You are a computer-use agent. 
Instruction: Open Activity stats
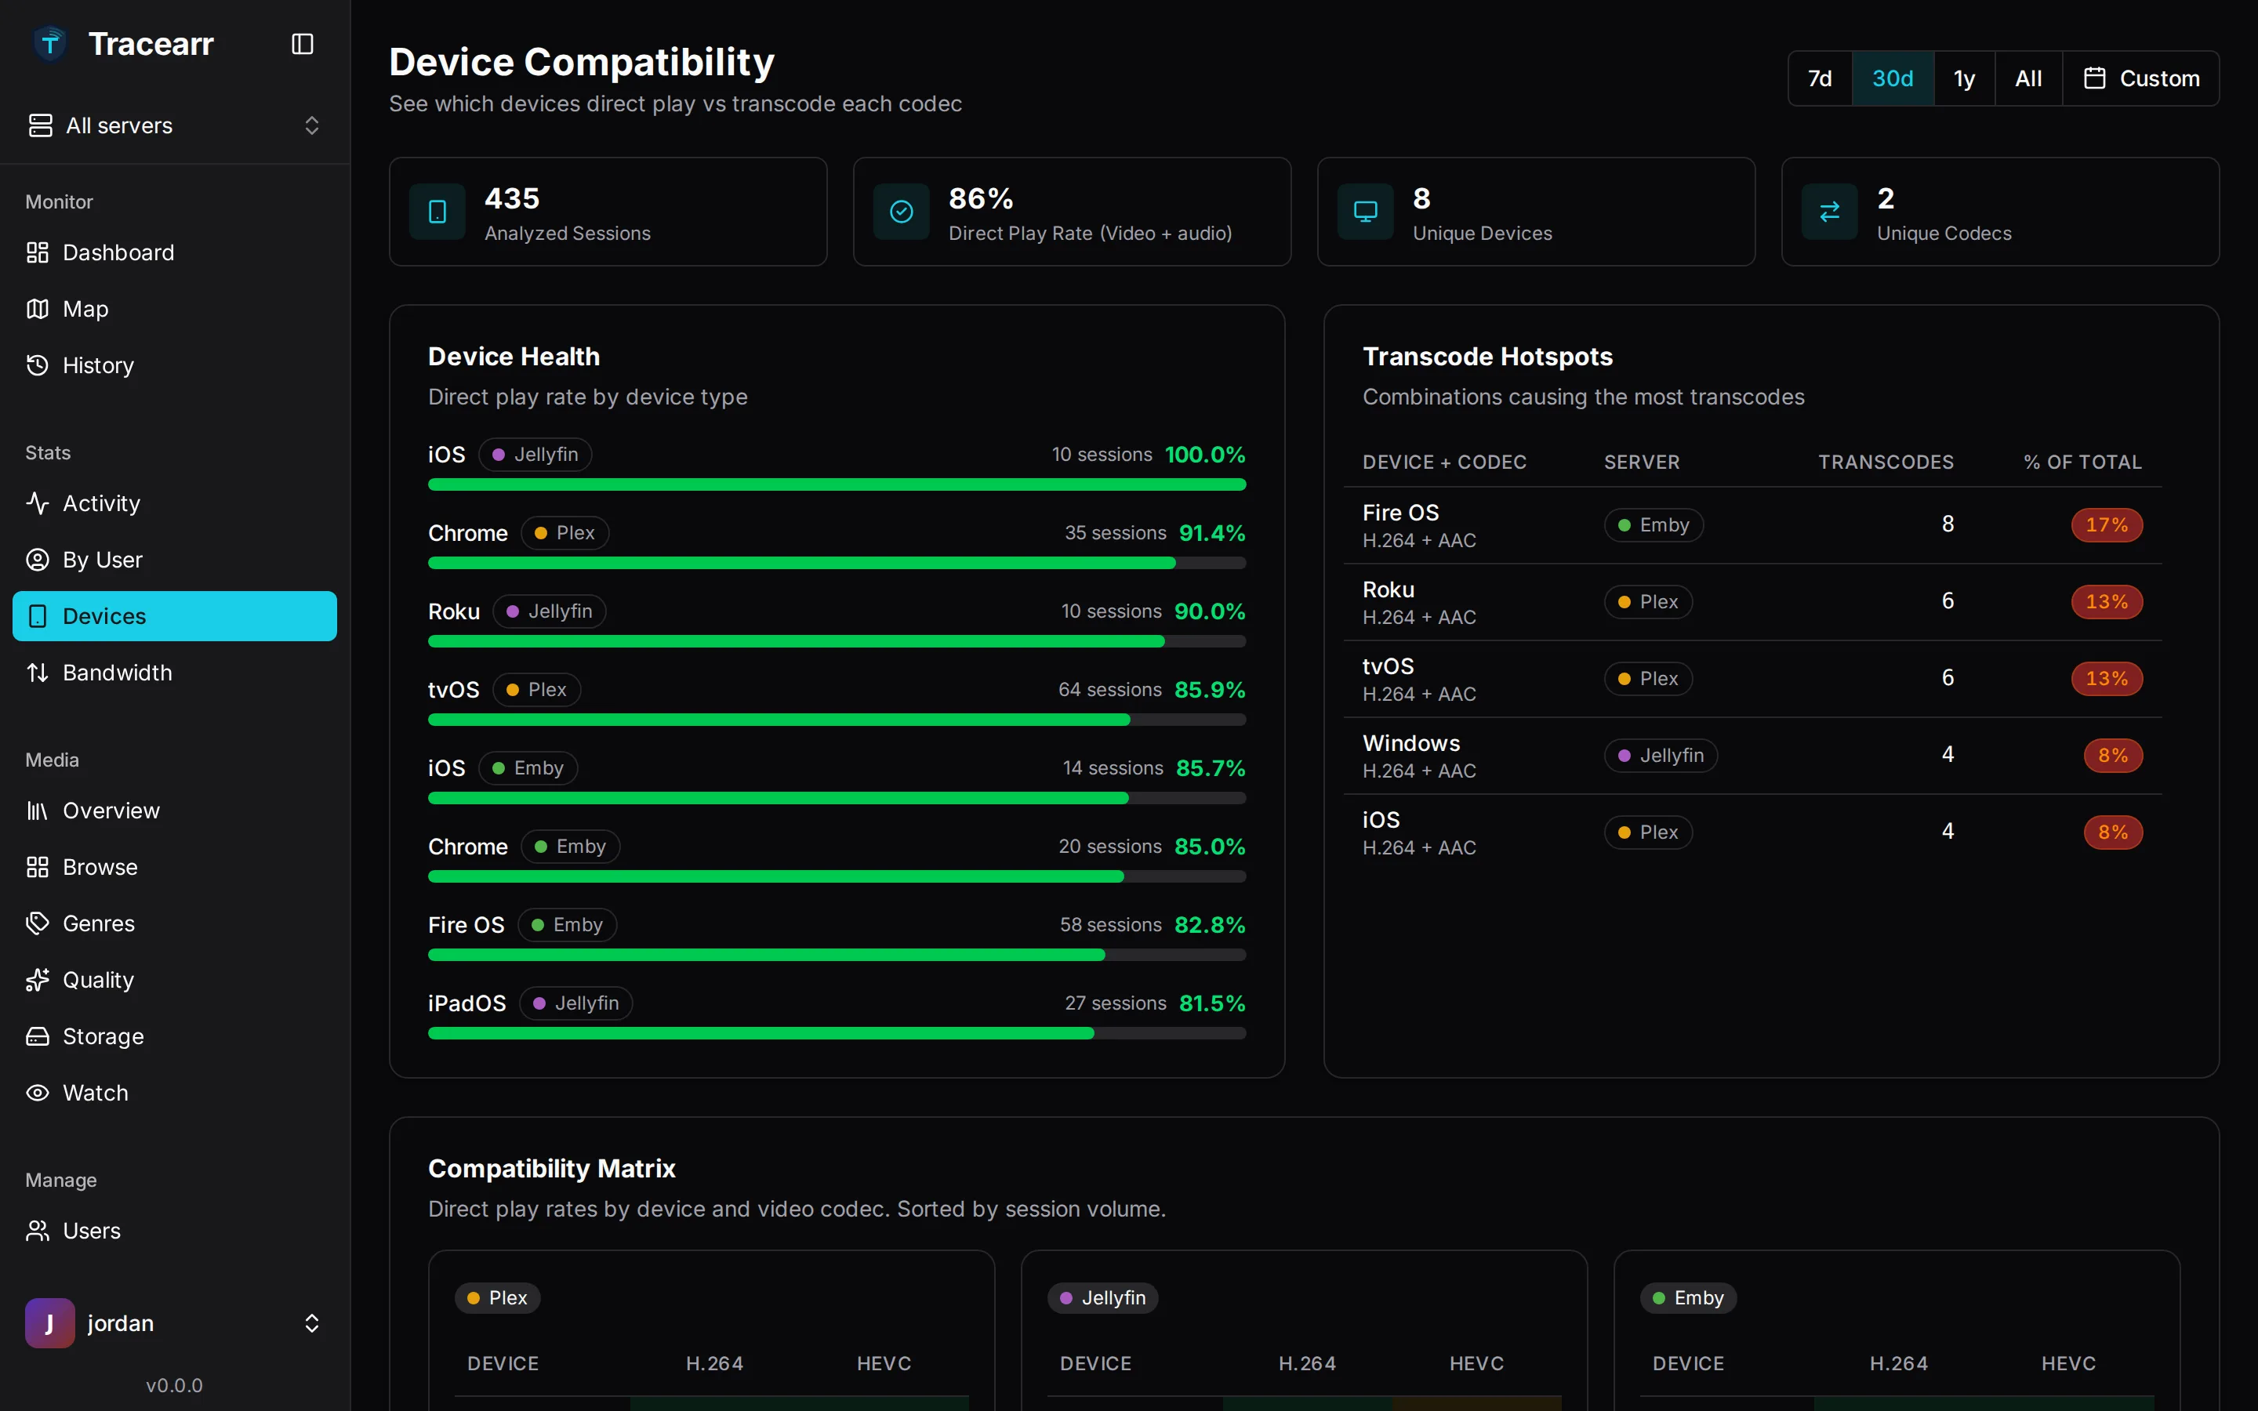(x=175, y=504)
